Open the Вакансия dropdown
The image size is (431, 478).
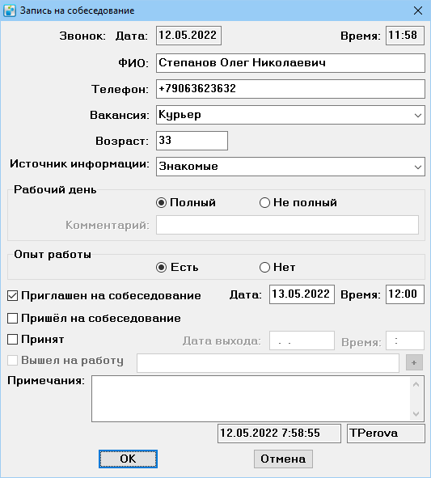click(x=418, y=115)
